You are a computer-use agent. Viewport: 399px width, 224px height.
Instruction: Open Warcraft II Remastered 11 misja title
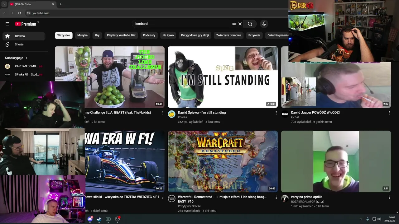222,199
